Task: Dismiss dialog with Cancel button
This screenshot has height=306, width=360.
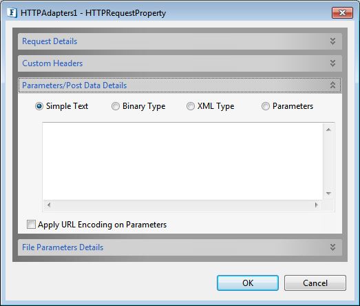Action: click(315, 283)
